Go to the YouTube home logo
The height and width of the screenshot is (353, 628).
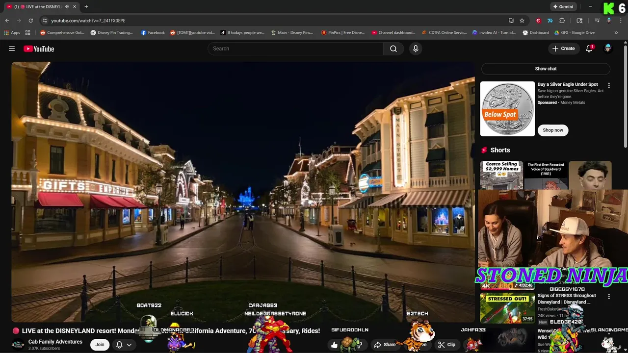39,49
